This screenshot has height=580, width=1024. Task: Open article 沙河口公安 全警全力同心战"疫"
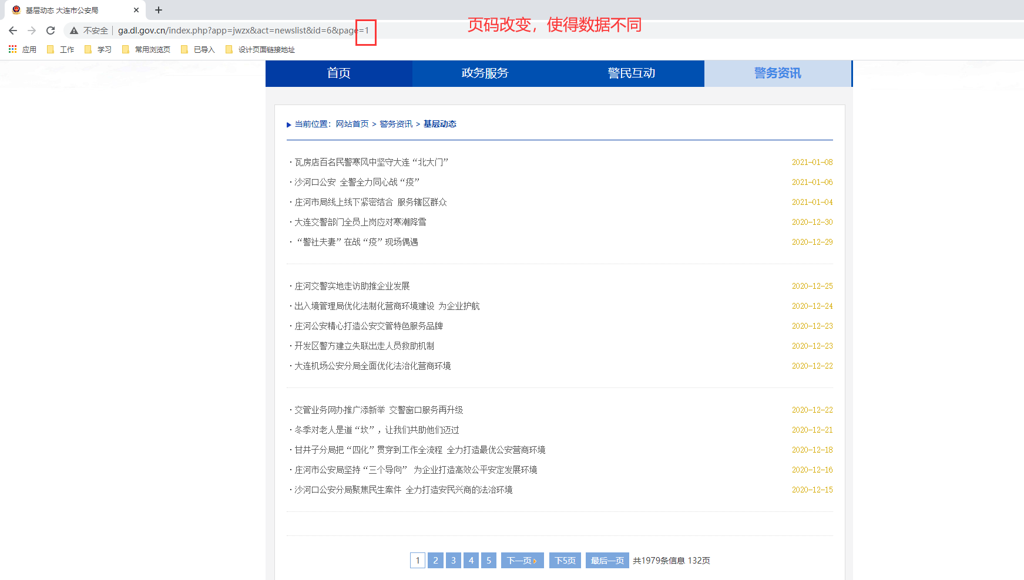click(x=357, y=182)
